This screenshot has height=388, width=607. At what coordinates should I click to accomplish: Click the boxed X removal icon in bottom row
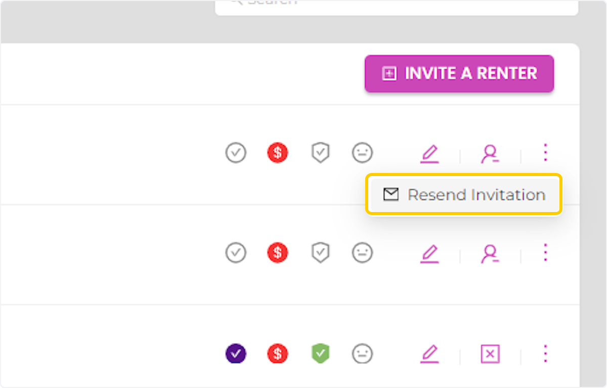coord(490,354)
